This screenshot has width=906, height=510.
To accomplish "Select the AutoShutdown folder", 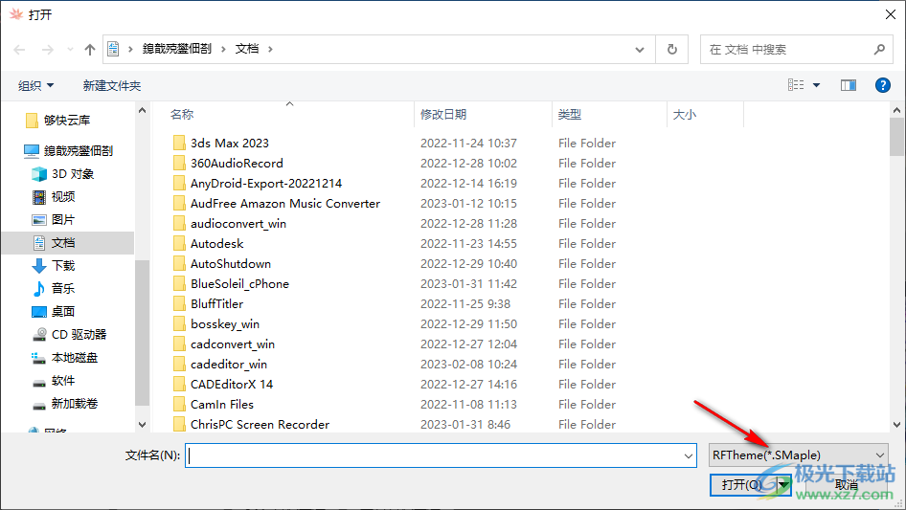I will coord(231,263).
